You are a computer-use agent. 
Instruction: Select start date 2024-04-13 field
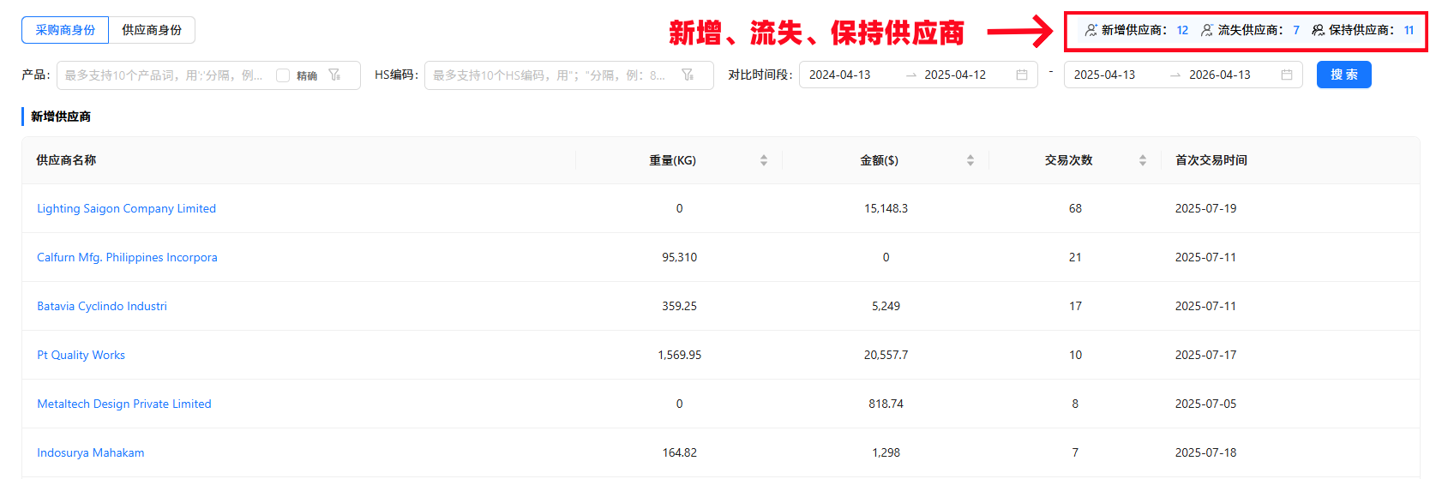point(840,75)
